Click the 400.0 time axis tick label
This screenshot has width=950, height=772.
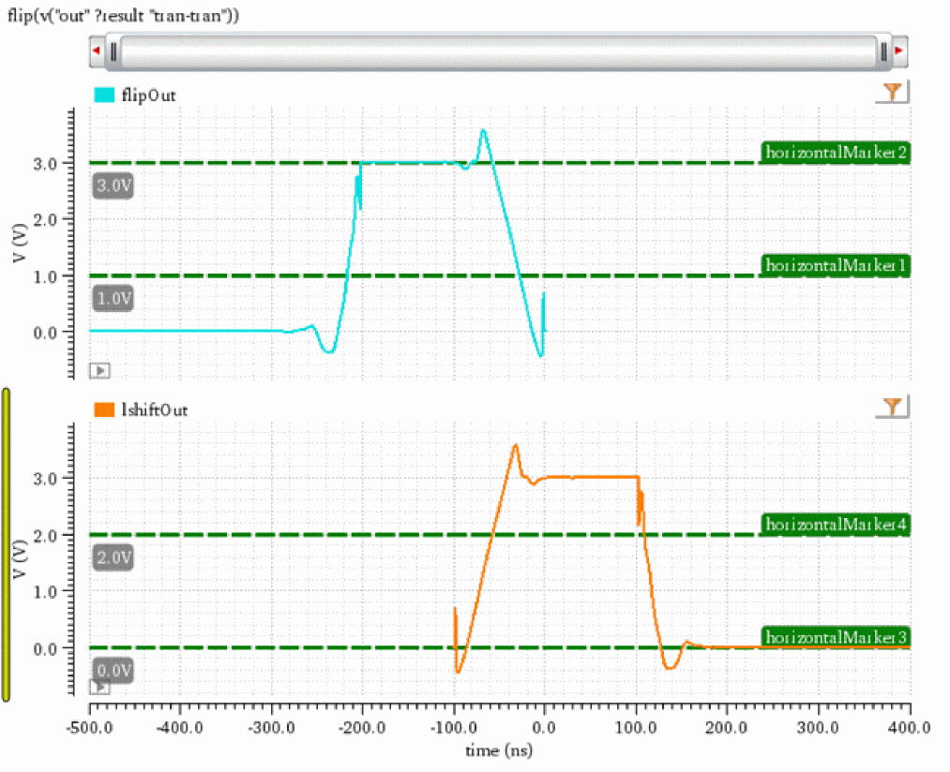910,728
